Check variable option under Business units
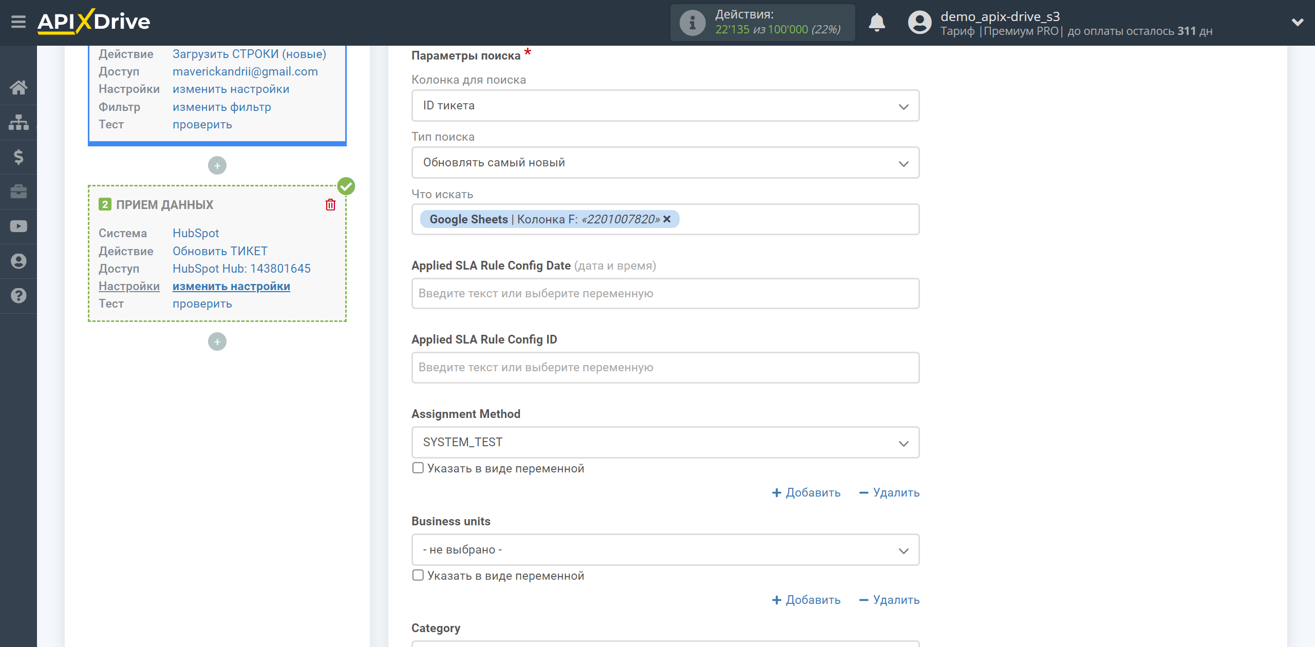 418,576
